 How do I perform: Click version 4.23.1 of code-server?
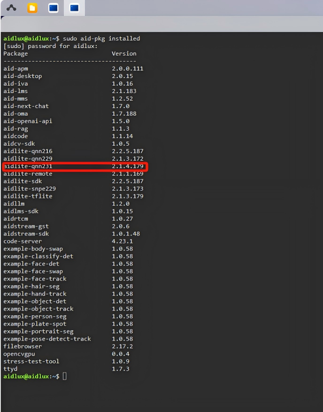123,241
